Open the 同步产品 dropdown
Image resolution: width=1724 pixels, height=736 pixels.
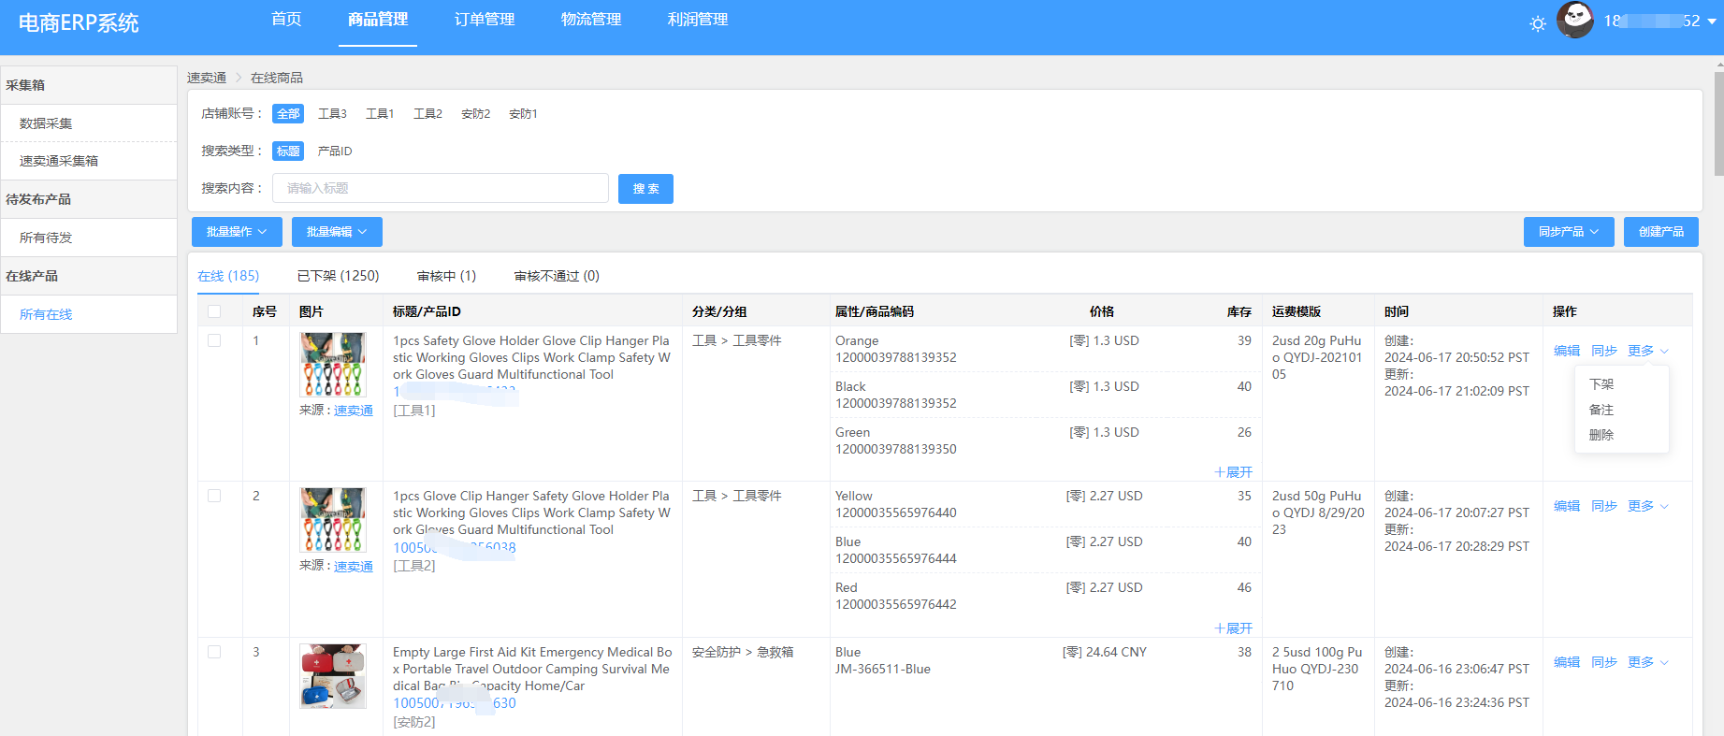click(x=1569, y=232)
